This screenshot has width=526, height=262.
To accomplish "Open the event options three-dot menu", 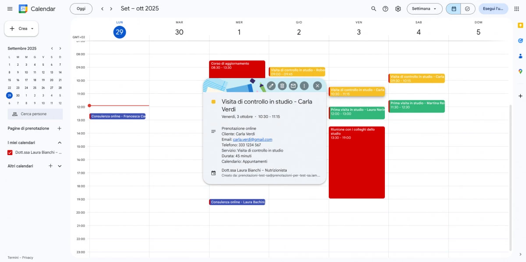I will tap(304, 86).
